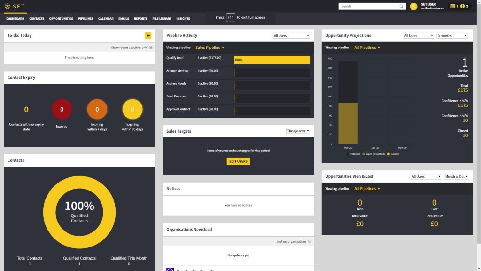Click the search magnifier icon
The width and height of the screenshot is (481, 271).
401,6
